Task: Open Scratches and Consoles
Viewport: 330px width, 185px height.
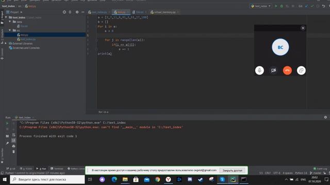Action: pyautogui.click(x=24, y=48)
